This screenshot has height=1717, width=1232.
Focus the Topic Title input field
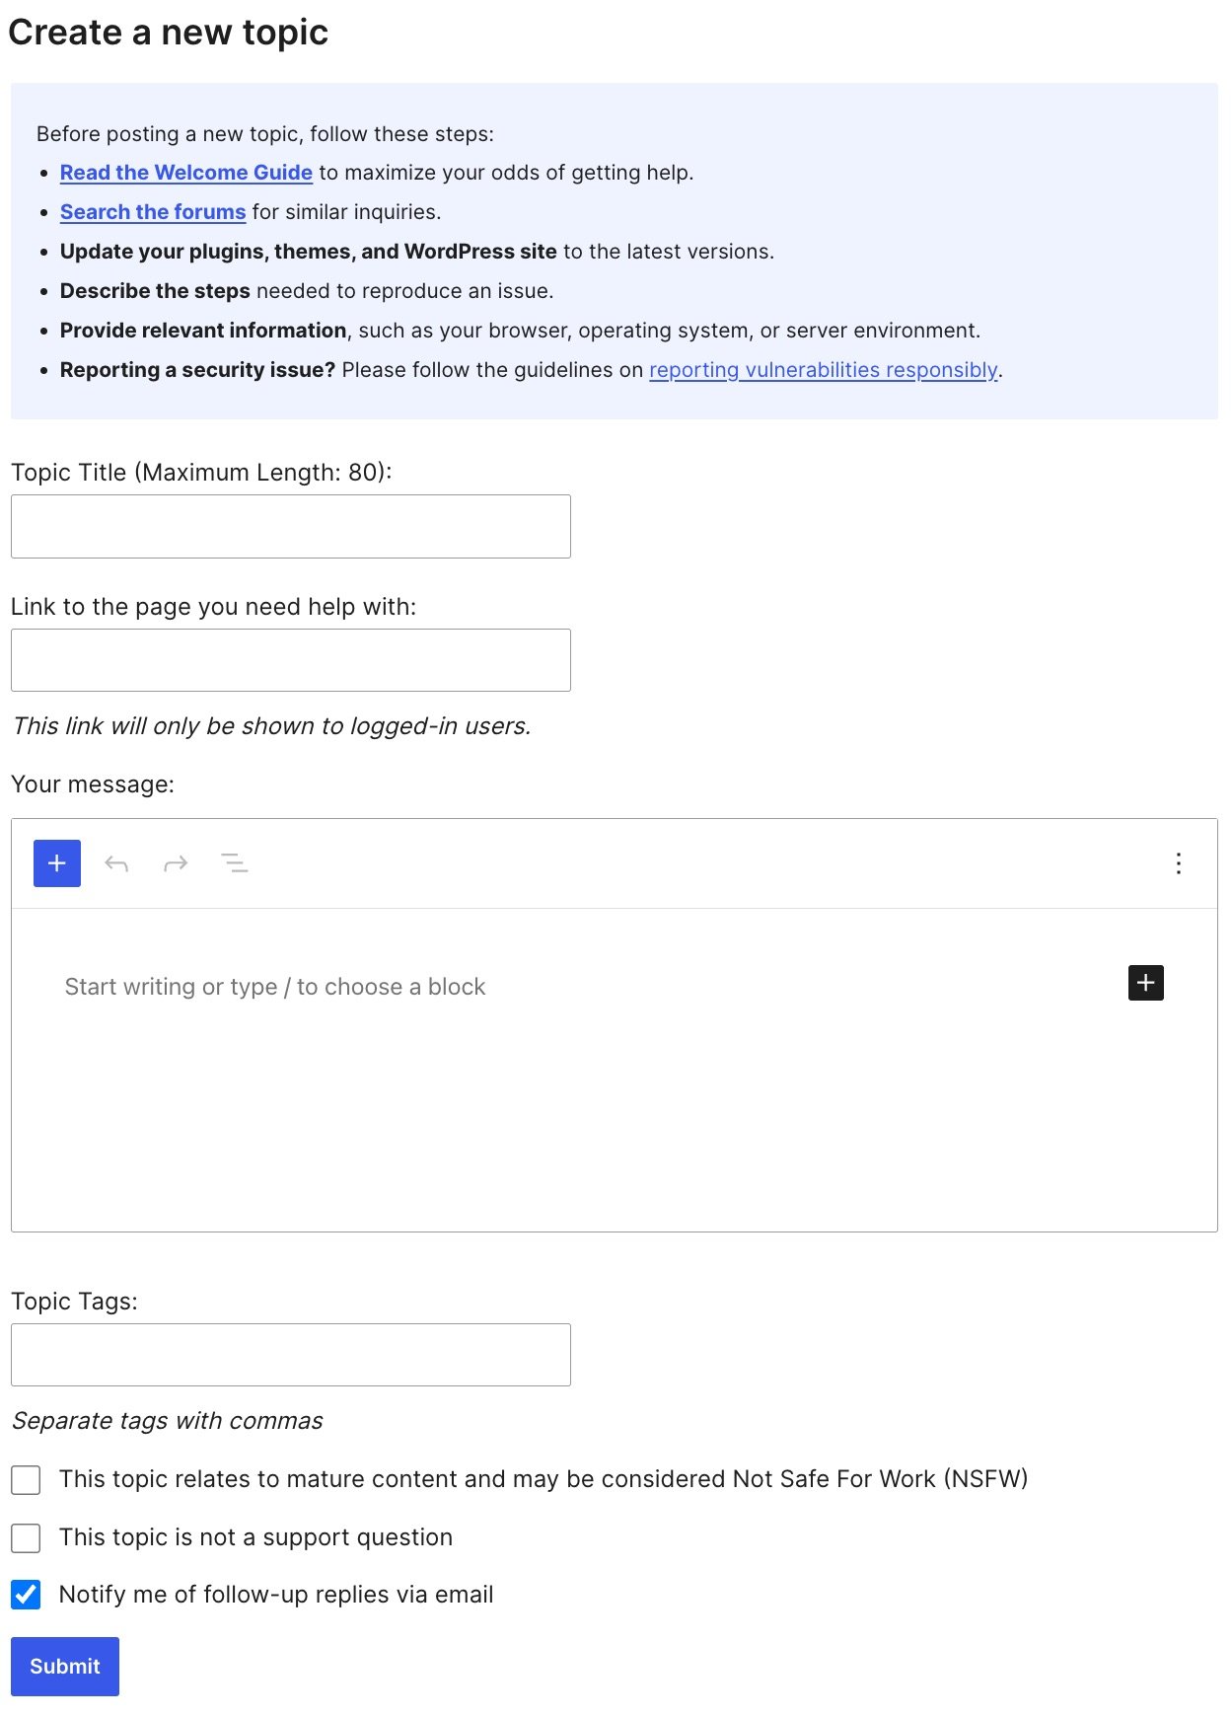pyautogui.click(x=291, y=527)
